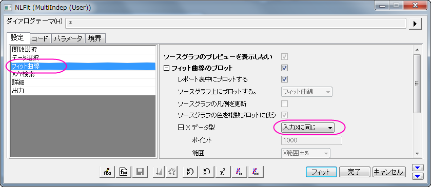
Task: Select フィット曲線 in the settings list
Action: tap(83, 66)
